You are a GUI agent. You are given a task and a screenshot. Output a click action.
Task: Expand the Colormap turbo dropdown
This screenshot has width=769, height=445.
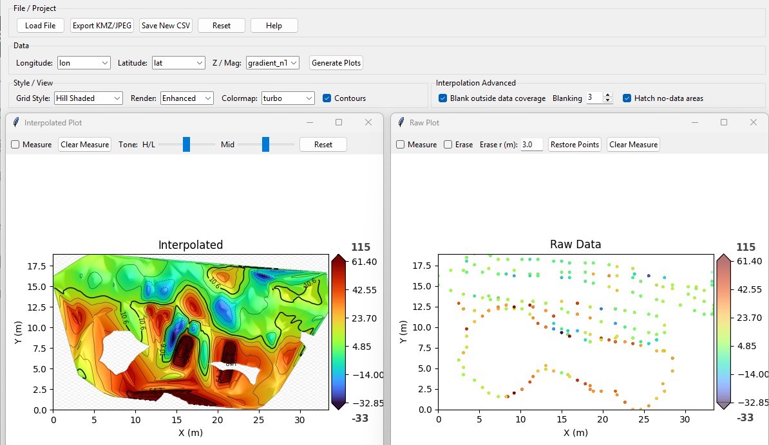[x=288, y=98]
